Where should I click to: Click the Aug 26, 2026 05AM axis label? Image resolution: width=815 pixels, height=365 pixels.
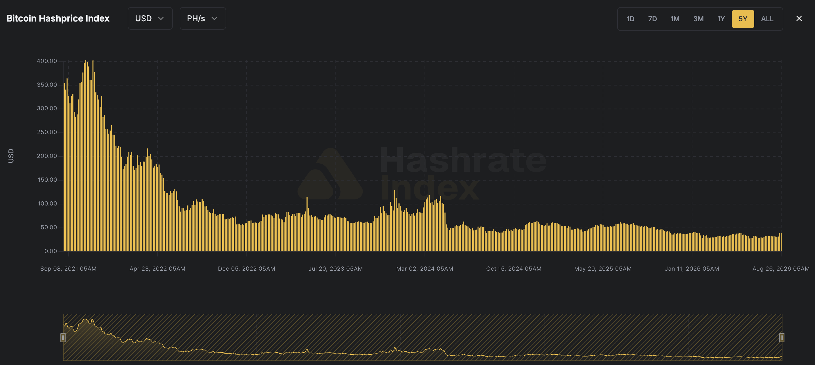[x=781, y=269]
